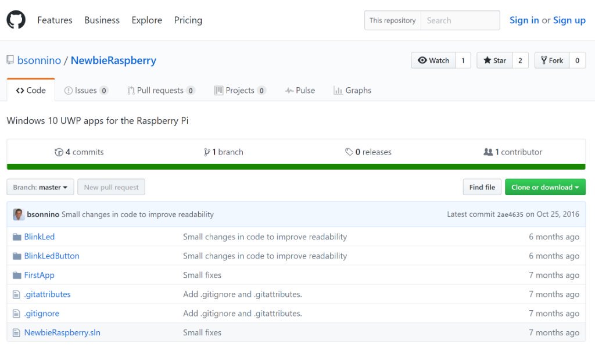595x348 pixels.
Task: Star the repository
Action: point(494,60)
